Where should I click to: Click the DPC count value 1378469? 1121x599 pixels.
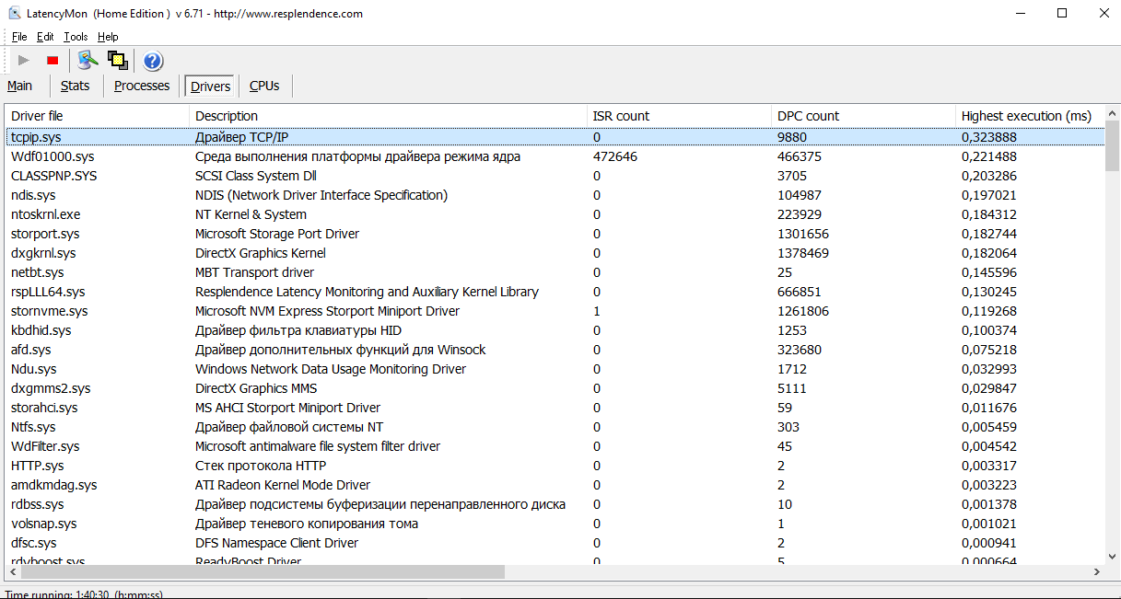point(803,253)
